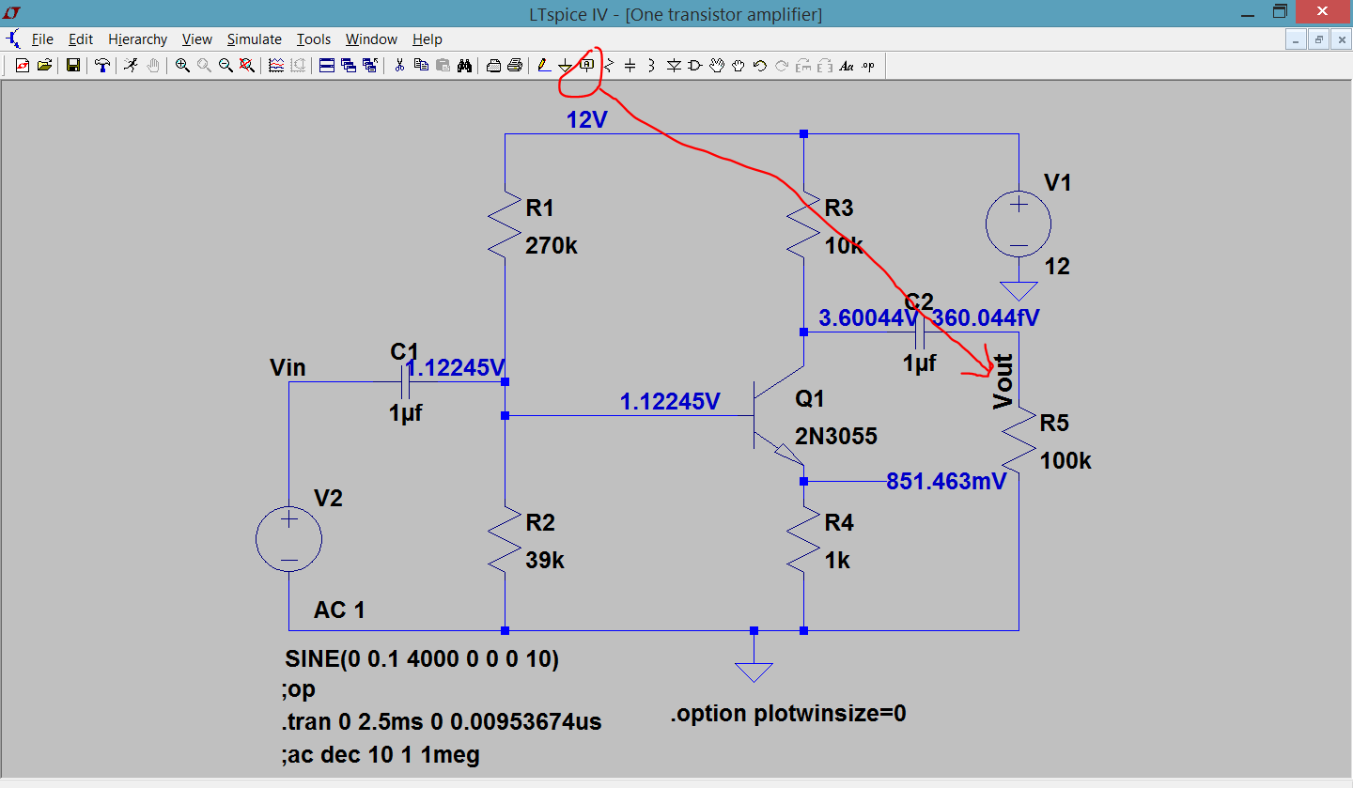Click the '360.044fV' output voltage label
Viewport: 1353px width, 788px height.
coord(987,318)
